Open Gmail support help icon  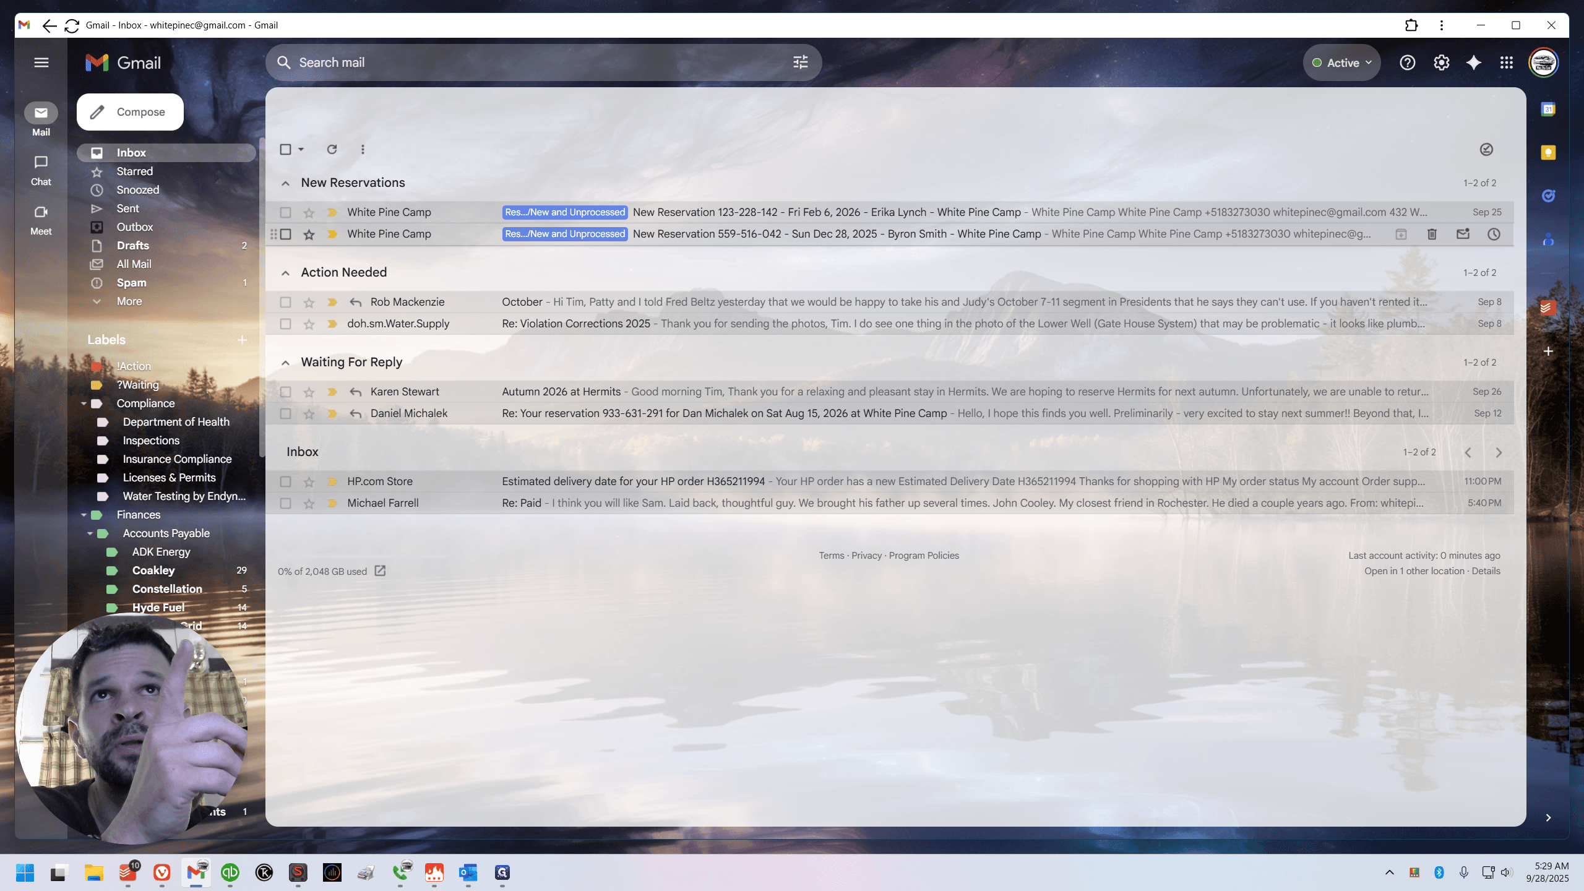coord(1407,62)
